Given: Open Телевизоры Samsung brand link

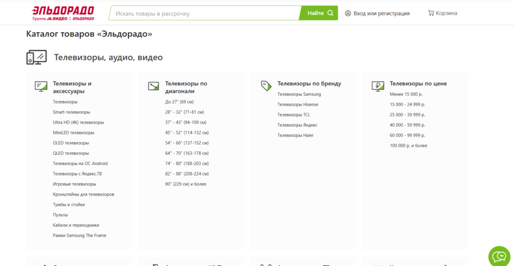Looking at the screenshot, I should tap(299, 94).
